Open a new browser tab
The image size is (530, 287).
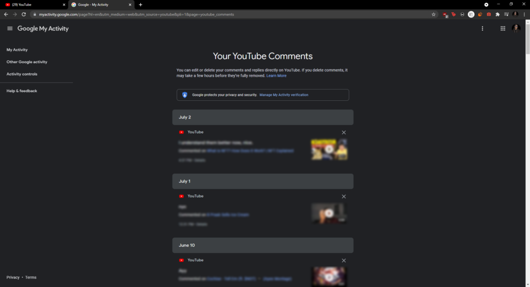pos(141,5)
